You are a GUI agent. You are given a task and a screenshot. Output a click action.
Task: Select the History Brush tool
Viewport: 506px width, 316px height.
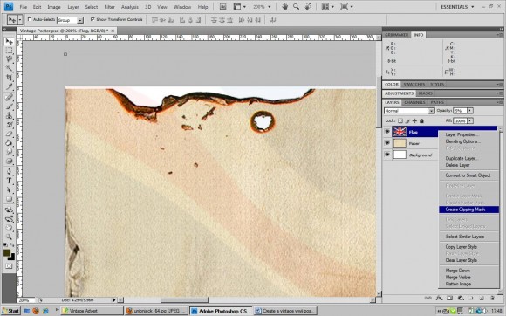(x=9, y=125)
